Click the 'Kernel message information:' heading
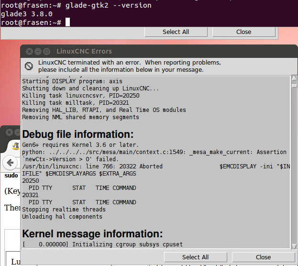 (92, 233)
